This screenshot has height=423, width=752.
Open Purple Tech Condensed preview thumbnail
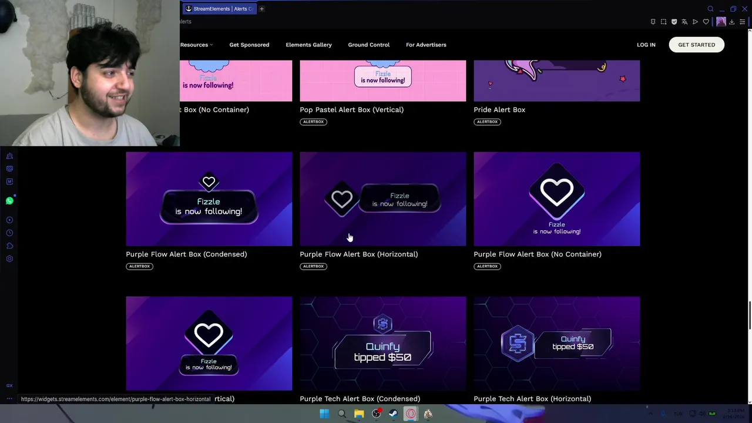[x=382, y=344]
